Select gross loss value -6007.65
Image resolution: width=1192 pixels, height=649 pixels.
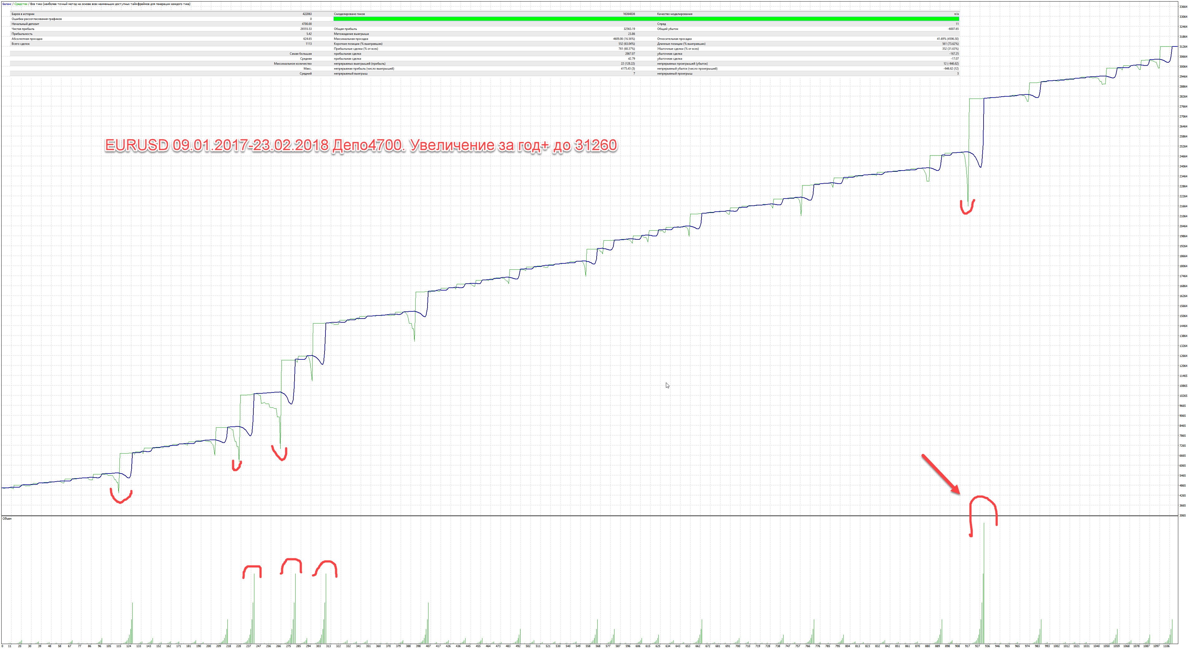[x=953, y=29]
